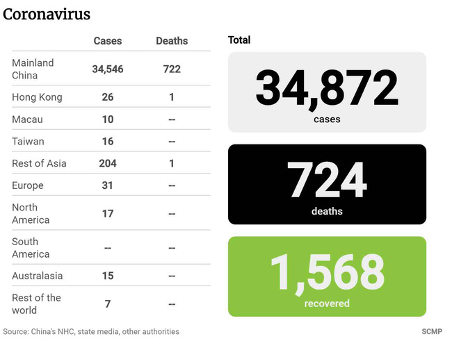Click the Australasia row label
Viewport: 452px width, 350px height.
click(x=37, y=276)
